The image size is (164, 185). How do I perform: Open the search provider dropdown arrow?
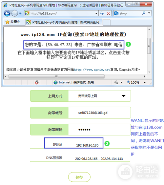pyautogui.click(x=149, y=13)
